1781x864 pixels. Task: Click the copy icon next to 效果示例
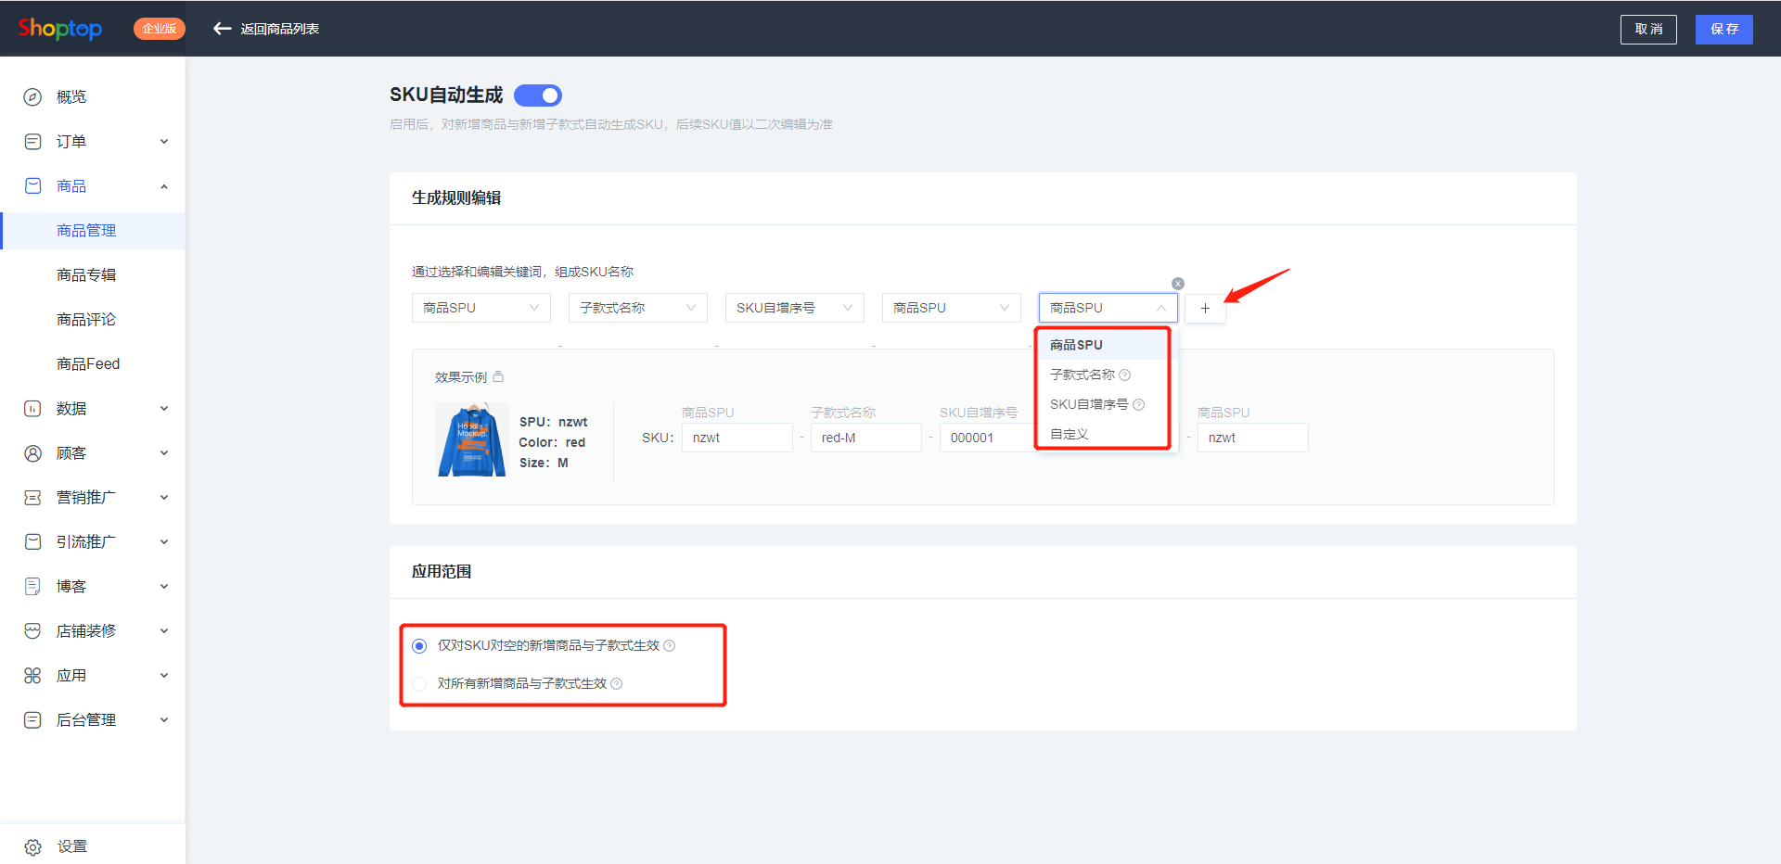(498, 377)
